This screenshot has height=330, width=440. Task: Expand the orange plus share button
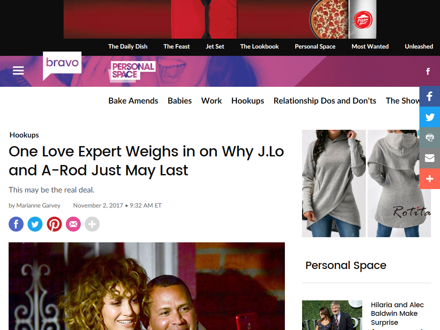coord(430,179)
